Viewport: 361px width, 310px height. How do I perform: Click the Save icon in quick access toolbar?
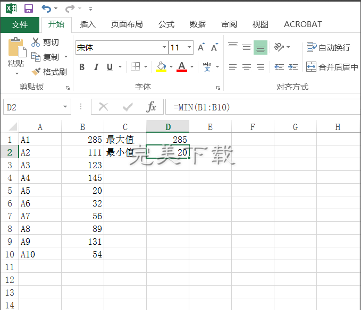(x=29, y=8)
